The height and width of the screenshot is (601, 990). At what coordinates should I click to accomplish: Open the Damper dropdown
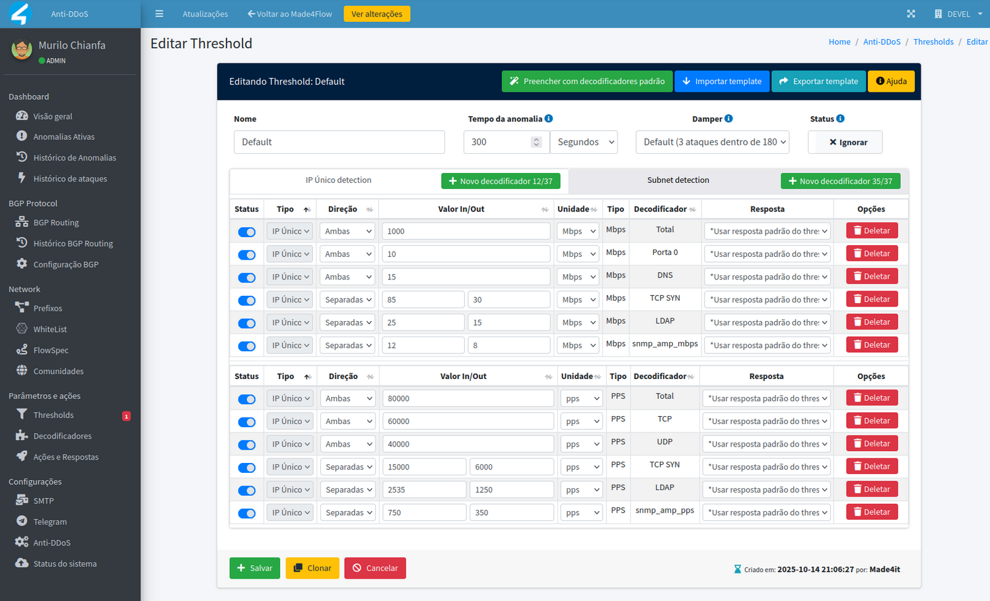click(x=712, y=141)
